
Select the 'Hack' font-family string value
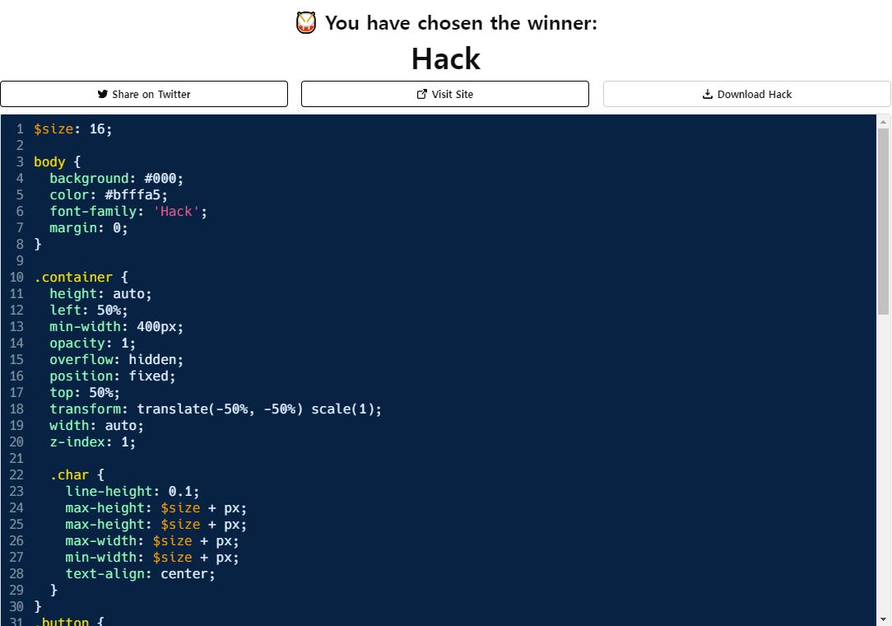176,212
